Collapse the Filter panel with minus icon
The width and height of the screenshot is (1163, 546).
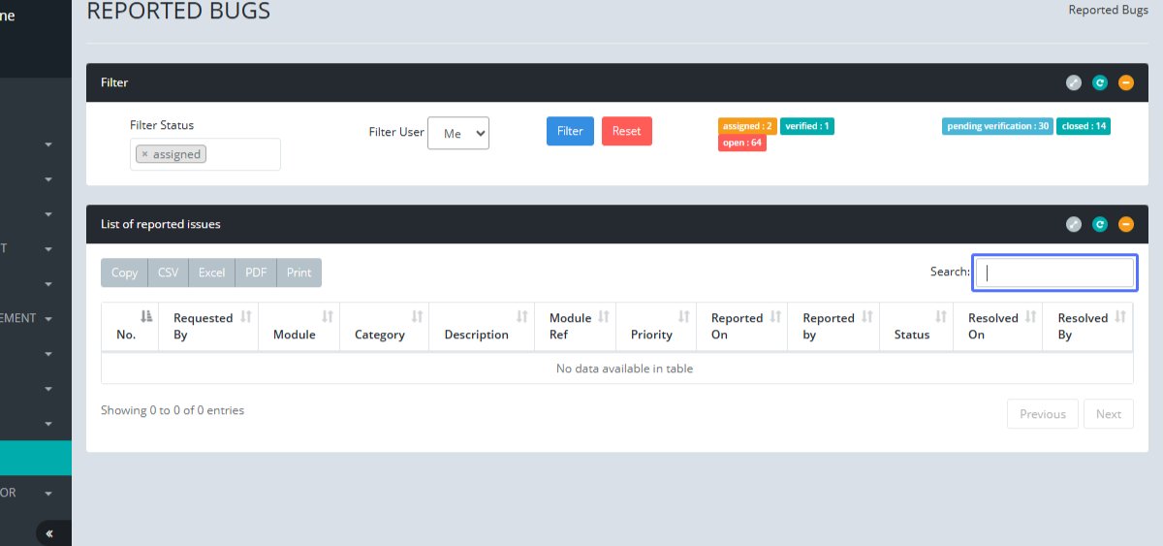click(1125, 82)
